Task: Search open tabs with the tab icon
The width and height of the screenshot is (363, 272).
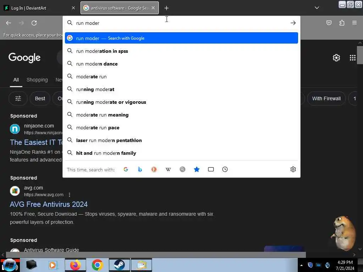Action: pos(211,169)
